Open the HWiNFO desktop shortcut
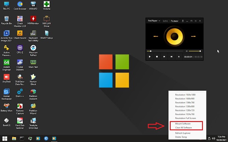The width and height of the screenshot is (228, 142). [x=33, y=6]
